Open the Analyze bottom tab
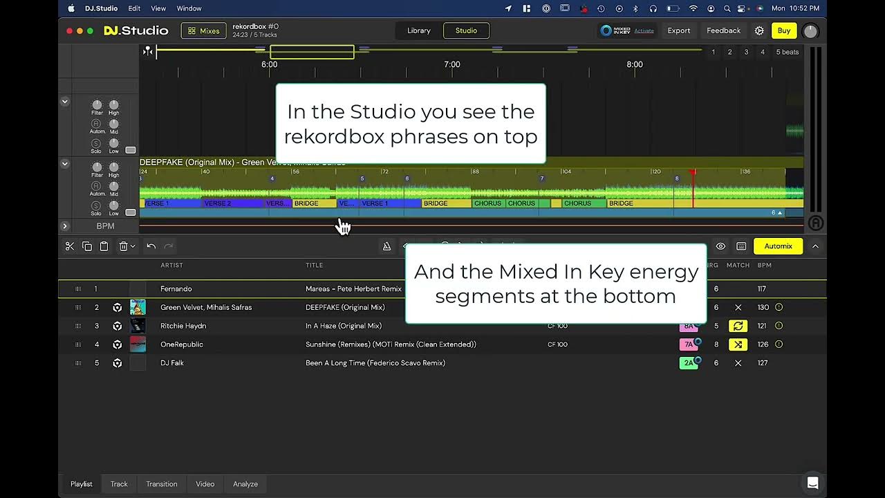 (245, 484)
